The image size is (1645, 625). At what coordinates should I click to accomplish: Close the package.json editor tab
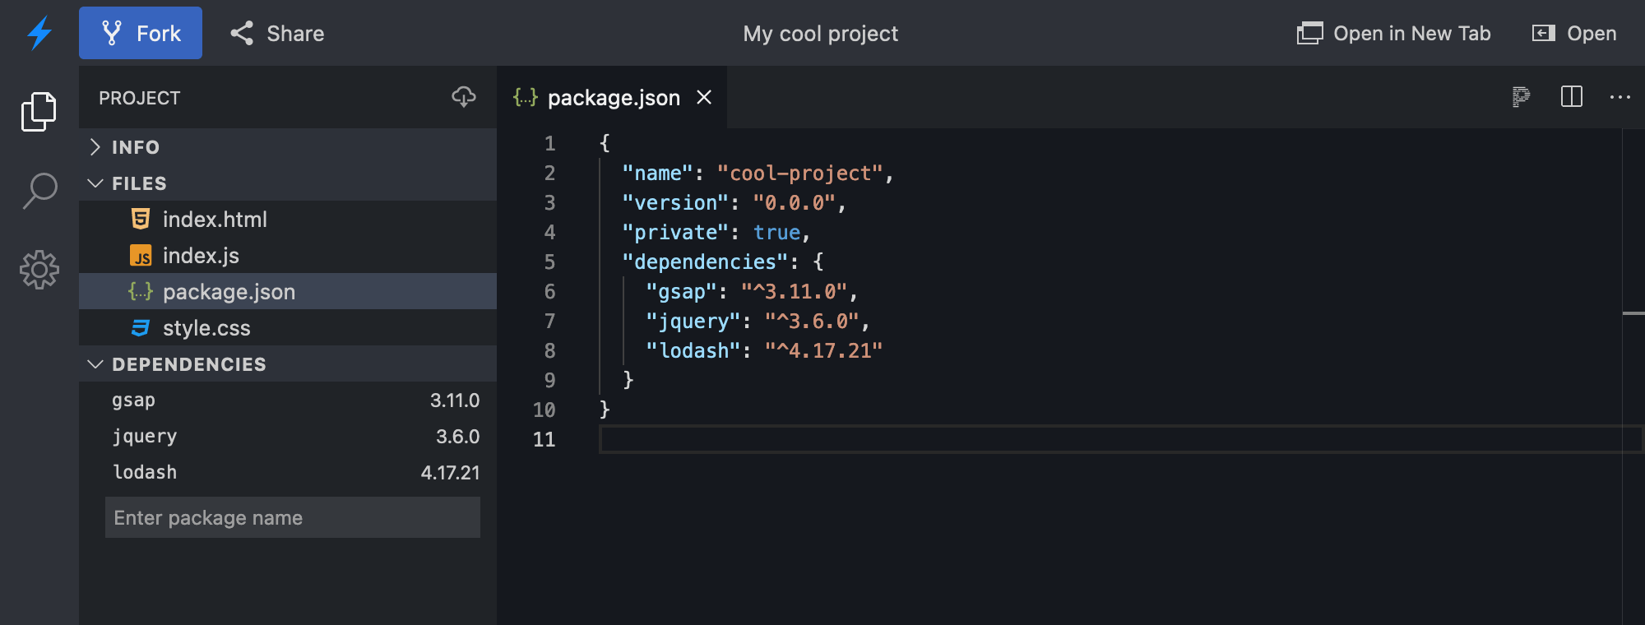tap(704, 97)
